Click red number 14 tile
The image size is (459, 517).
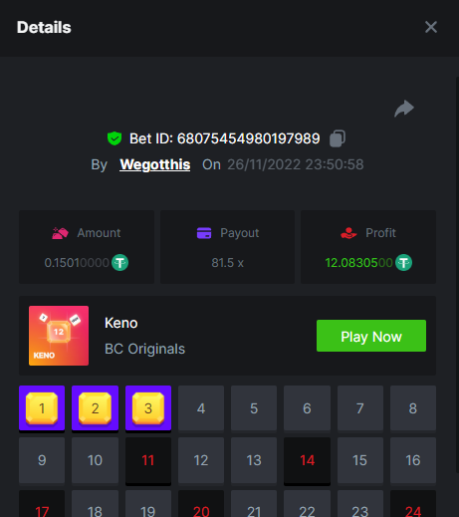tap(307, 460)
